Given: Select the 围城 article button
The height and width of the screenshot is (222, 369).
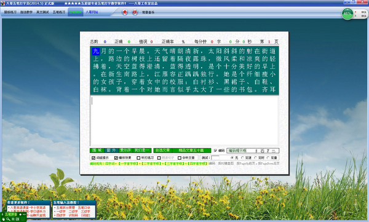Looking at the screenshot, I should pyautogui.click(x=97, y=150).
